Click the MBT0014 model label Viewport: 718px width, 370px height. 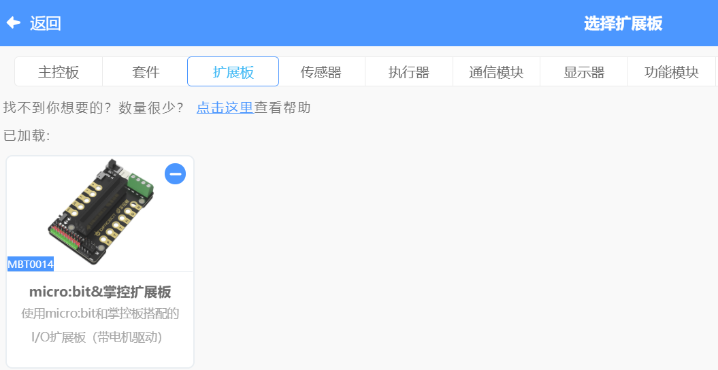[x=31, y=264]
